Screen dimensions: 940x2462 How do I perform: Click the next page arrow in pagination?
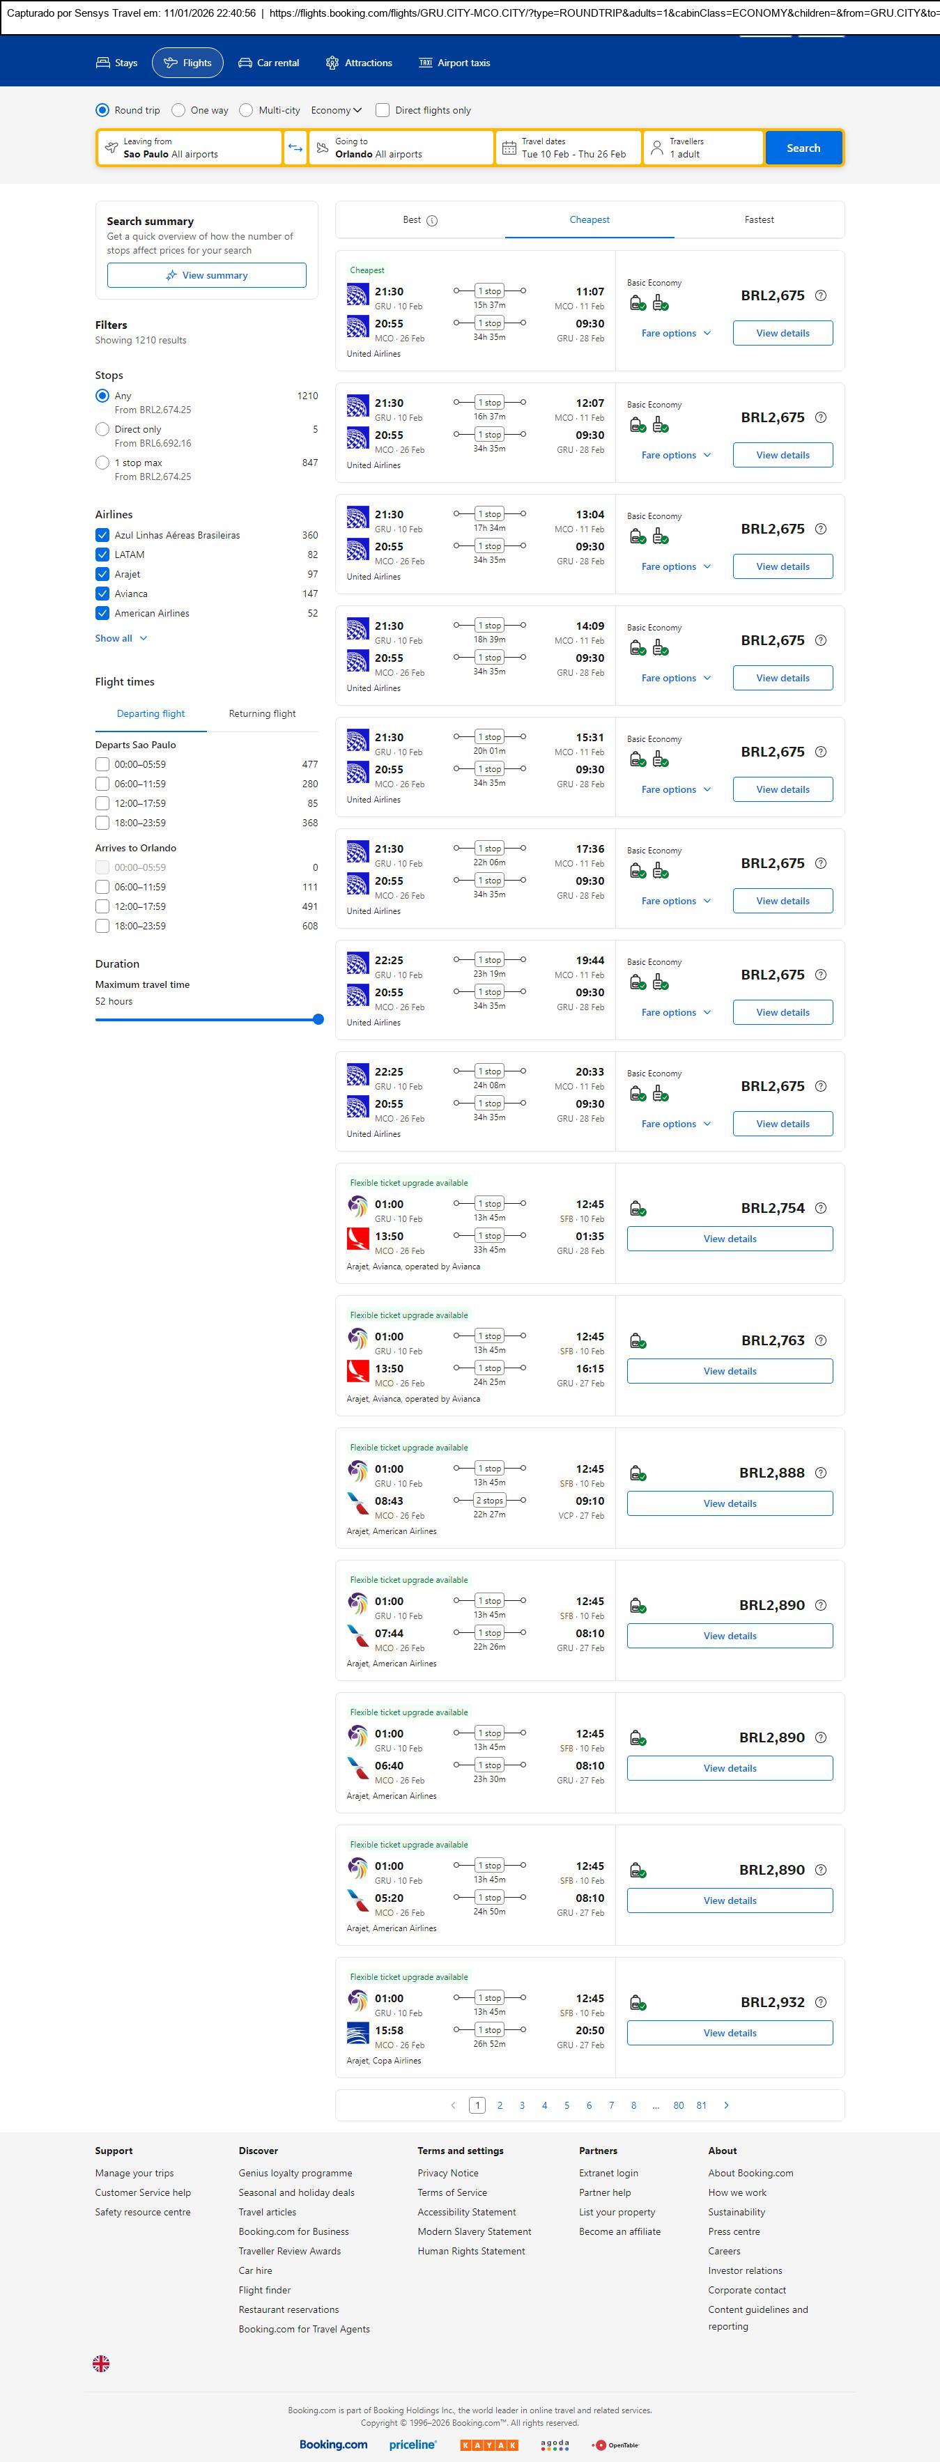coord(726,2105)
